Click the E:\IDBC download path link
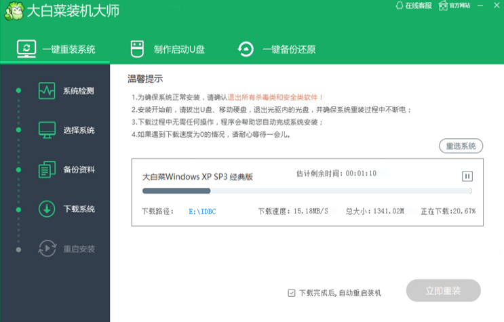This screenshot has height=322, width=504. (x=202, y=212)
